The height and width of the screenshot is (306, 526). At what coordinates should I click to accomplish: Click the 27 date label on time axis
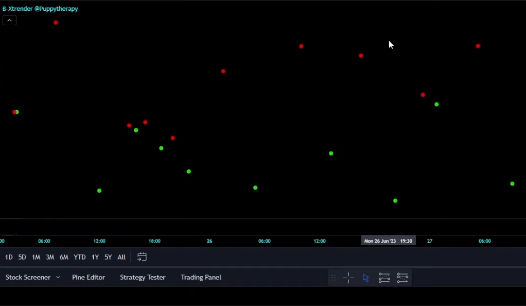pos(430,241)
